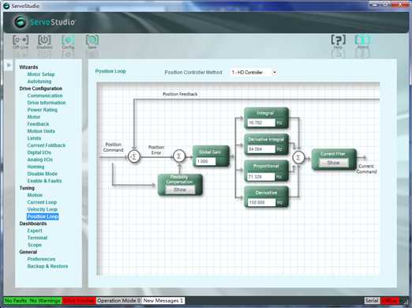
Task: Click the summing junction before Global Gain
Action: click(x=179, y=156)
